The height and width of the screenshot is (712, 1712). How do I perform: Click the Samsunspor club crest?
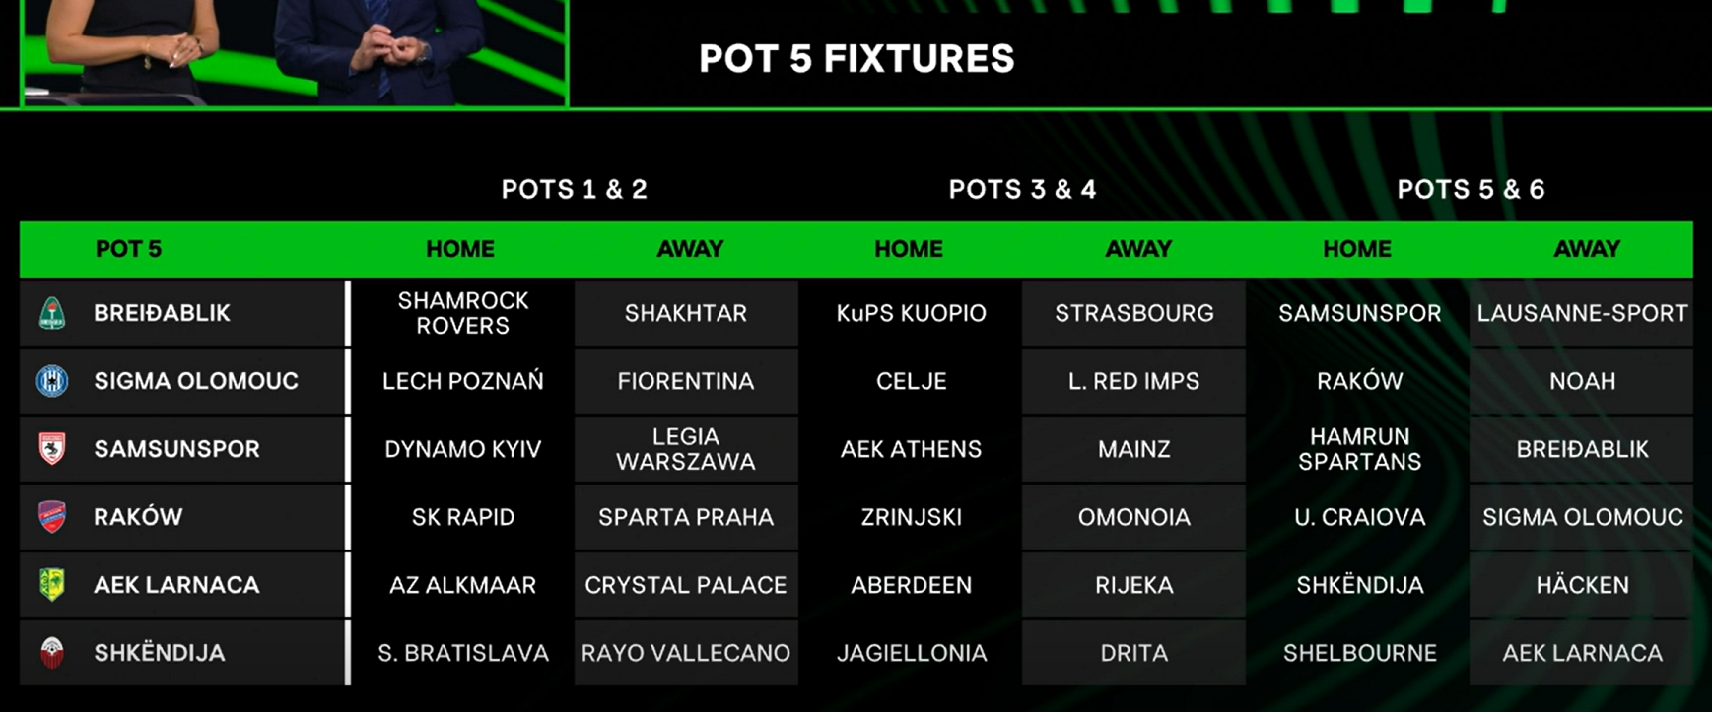tap(52, 449)
